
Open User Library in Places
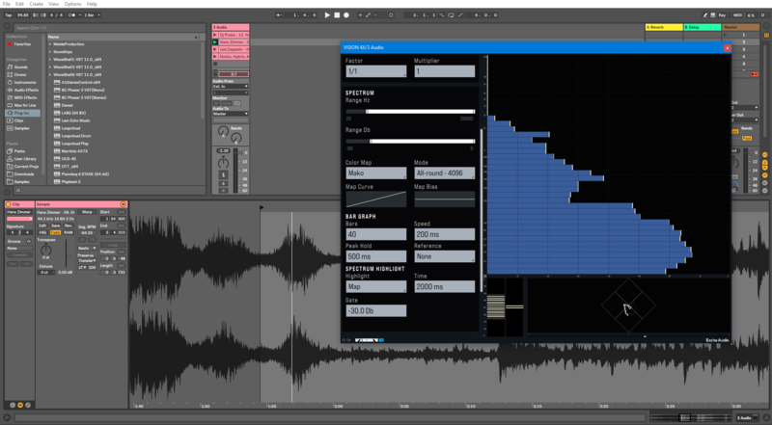[26, 159]
